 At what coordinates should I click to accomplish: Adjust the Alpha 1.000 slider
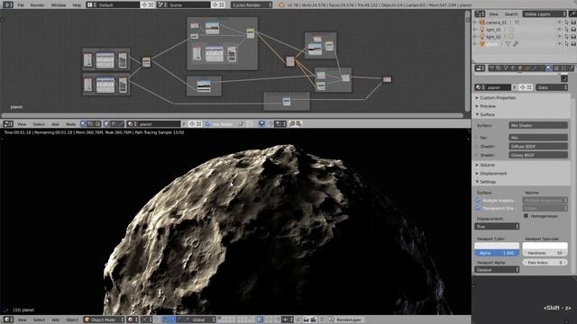[x=497, y=253]
